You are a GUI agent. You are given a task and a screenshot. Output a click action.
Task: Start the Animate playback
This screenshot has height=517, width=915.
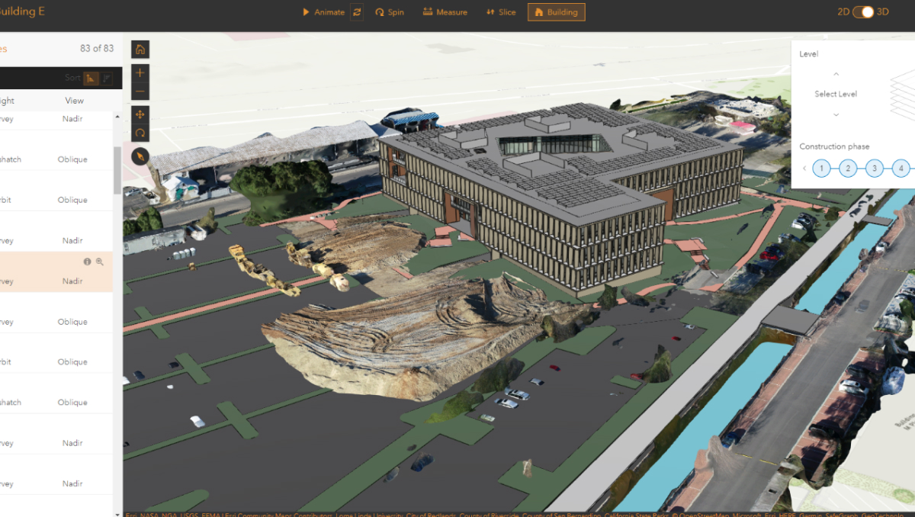[x=323, y=12]
